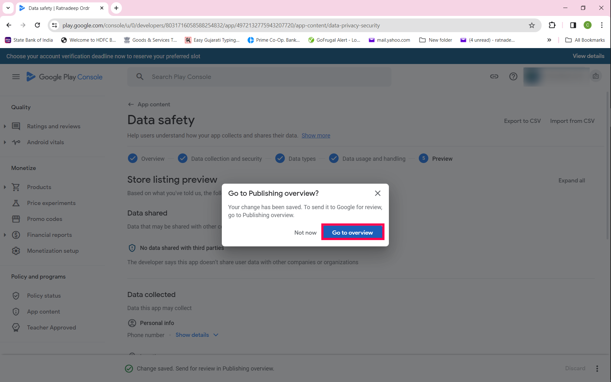Viewport: 611px width, 382px height.
Task: Click the Search Play Console field
Action: (x=259, y=77)
